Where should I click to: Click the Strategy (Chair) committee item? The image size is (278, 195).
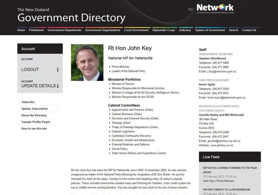pyautogui.click(x=121, y=123)
